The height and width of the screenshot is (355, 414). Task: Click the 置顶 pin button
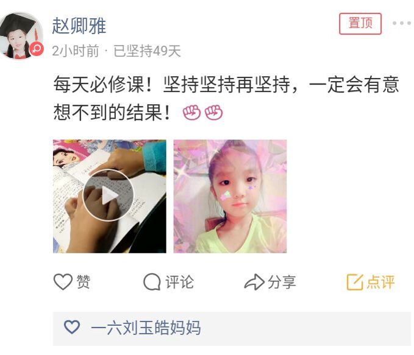point(360,24)
